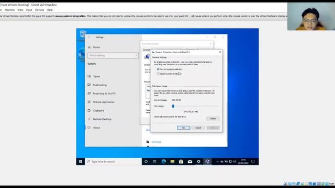Launch Microsoft Edge from the taskbar
The height and width of the screenshot is (188, 335).
point(164,161)
